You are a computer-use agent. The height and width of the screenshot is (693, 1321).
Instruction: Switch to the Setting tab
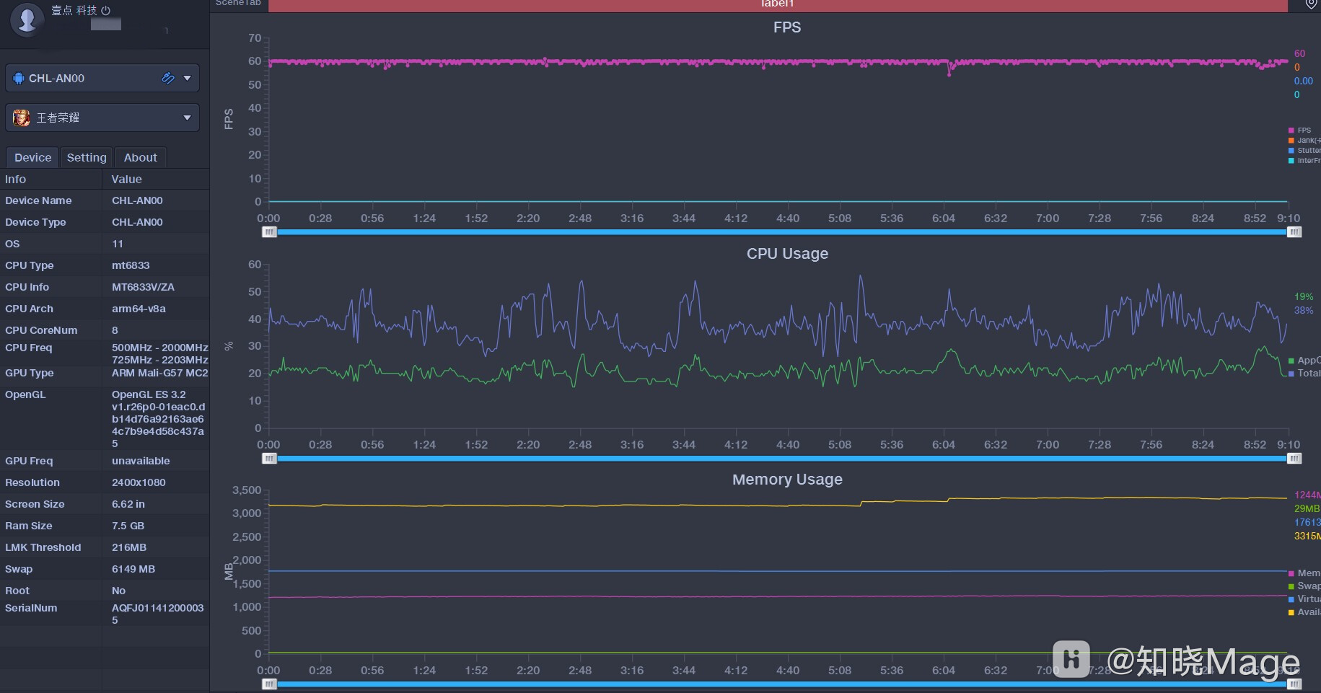[x=87, y=157]
